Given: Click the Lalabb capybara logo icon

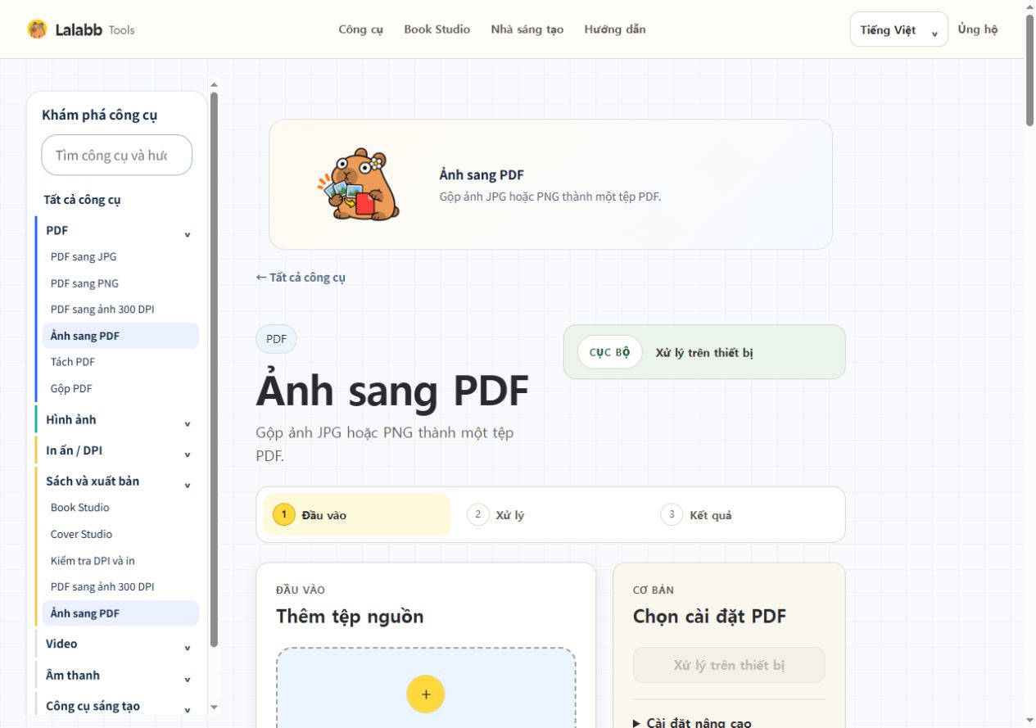Looking at the screenshot, I should [x=37, y=29].
